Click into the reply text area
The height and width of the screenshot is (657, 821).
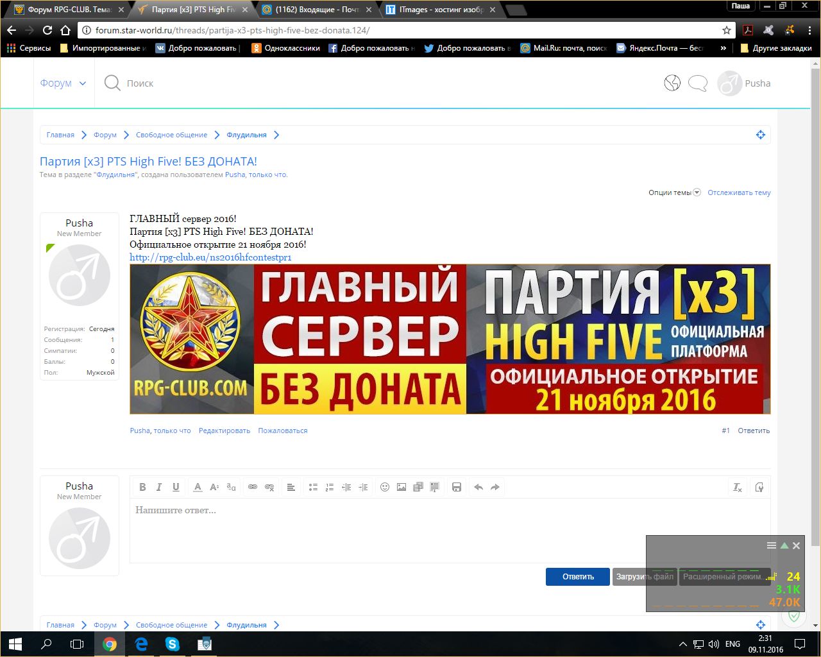[450, 530]
